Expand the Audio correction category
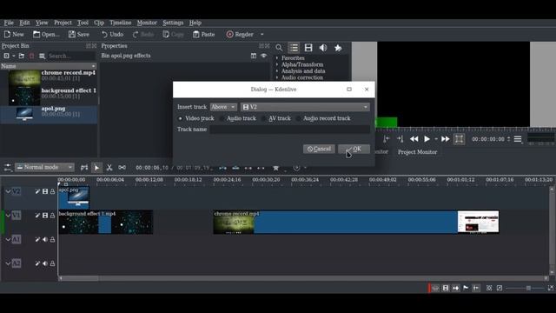Viewport: 556px width, 313px height. coord(277,77)
